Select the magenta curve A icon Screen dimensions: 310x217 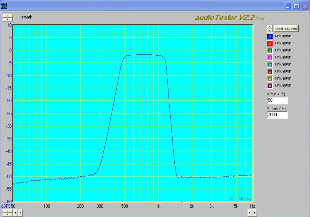tap(270, 57)
